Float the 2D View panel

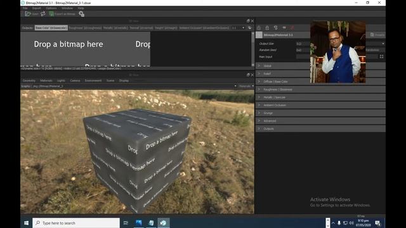point(248,21)
